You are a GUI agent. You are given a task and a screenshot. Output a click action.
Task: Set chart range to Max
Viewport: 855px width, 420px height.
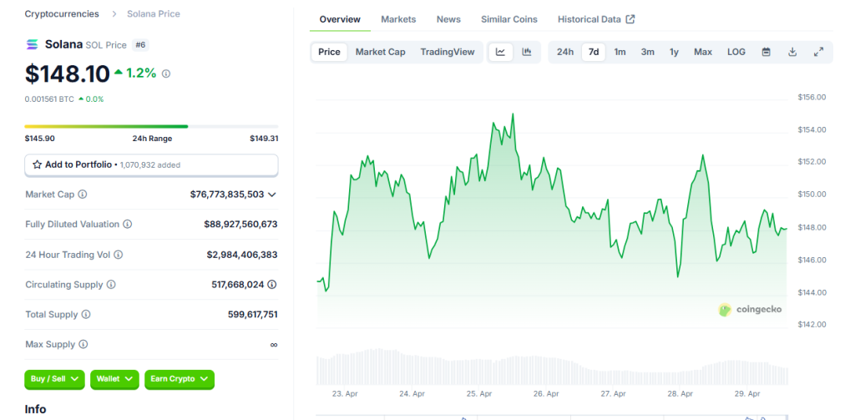pyautogui.click(x=703, y=52)
